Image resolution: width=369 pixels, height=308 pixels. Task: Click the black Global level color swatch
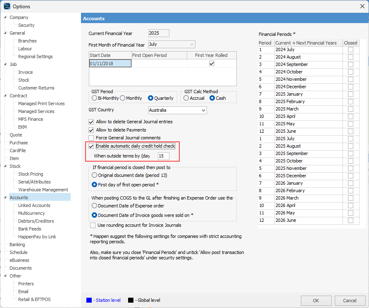tap(131, 300)
